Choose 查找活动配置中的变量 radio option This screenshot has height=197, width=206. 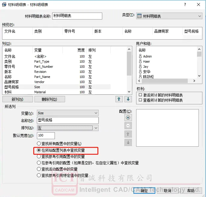pyautogui.click(x=39, y=169)
